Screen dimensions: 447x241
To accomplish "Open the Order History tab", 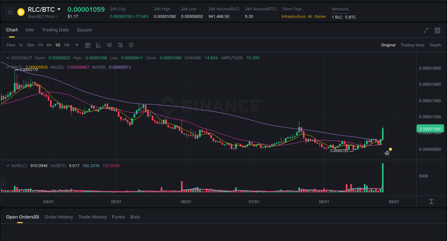I will pos(59,217).
